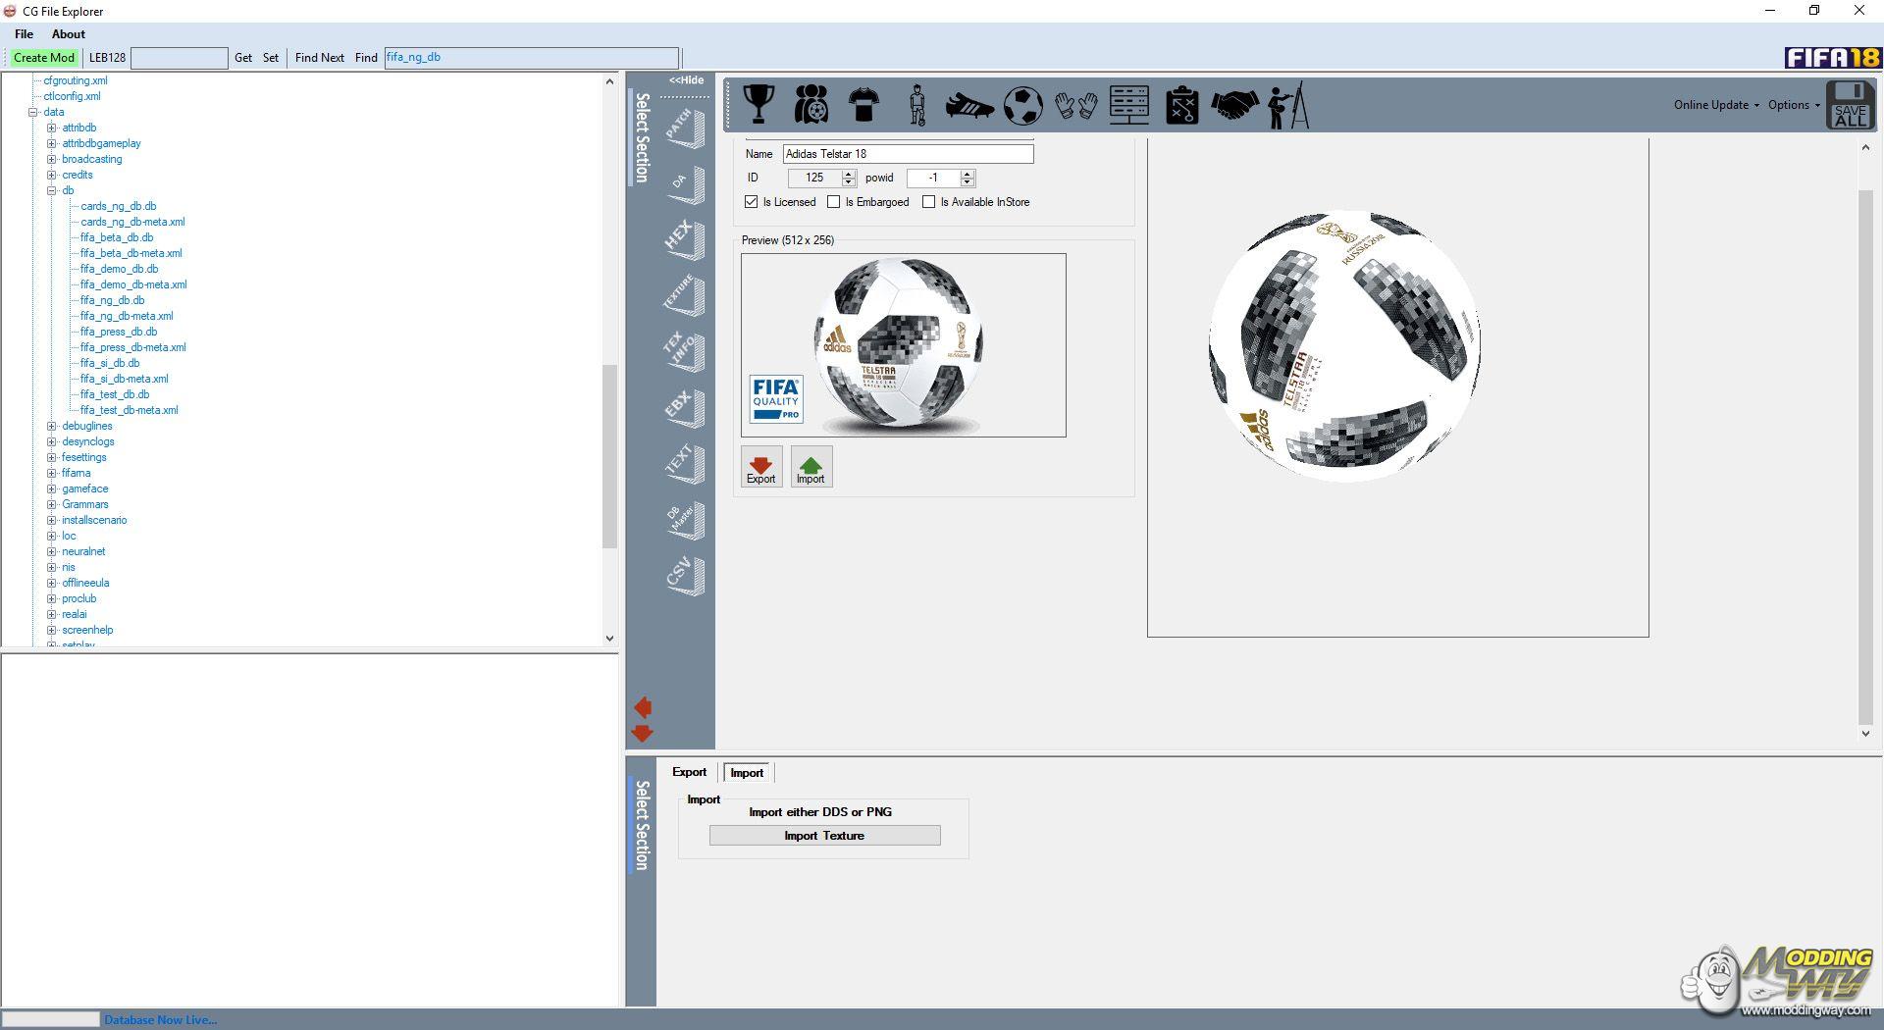Image resolution: width=1884 pixels, height=1030 pixels.
Task: Click the handshake icon
Action: (x=1234, y=105)
